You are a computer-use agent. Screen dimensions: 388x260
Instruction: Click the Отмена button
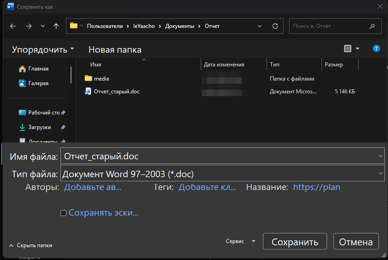pos(356,241)
